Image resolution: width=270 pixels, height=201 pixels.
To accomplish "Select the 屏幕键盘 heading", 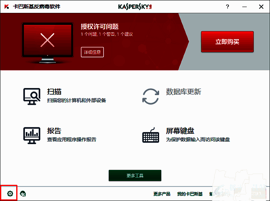I will tap(180, 131).
